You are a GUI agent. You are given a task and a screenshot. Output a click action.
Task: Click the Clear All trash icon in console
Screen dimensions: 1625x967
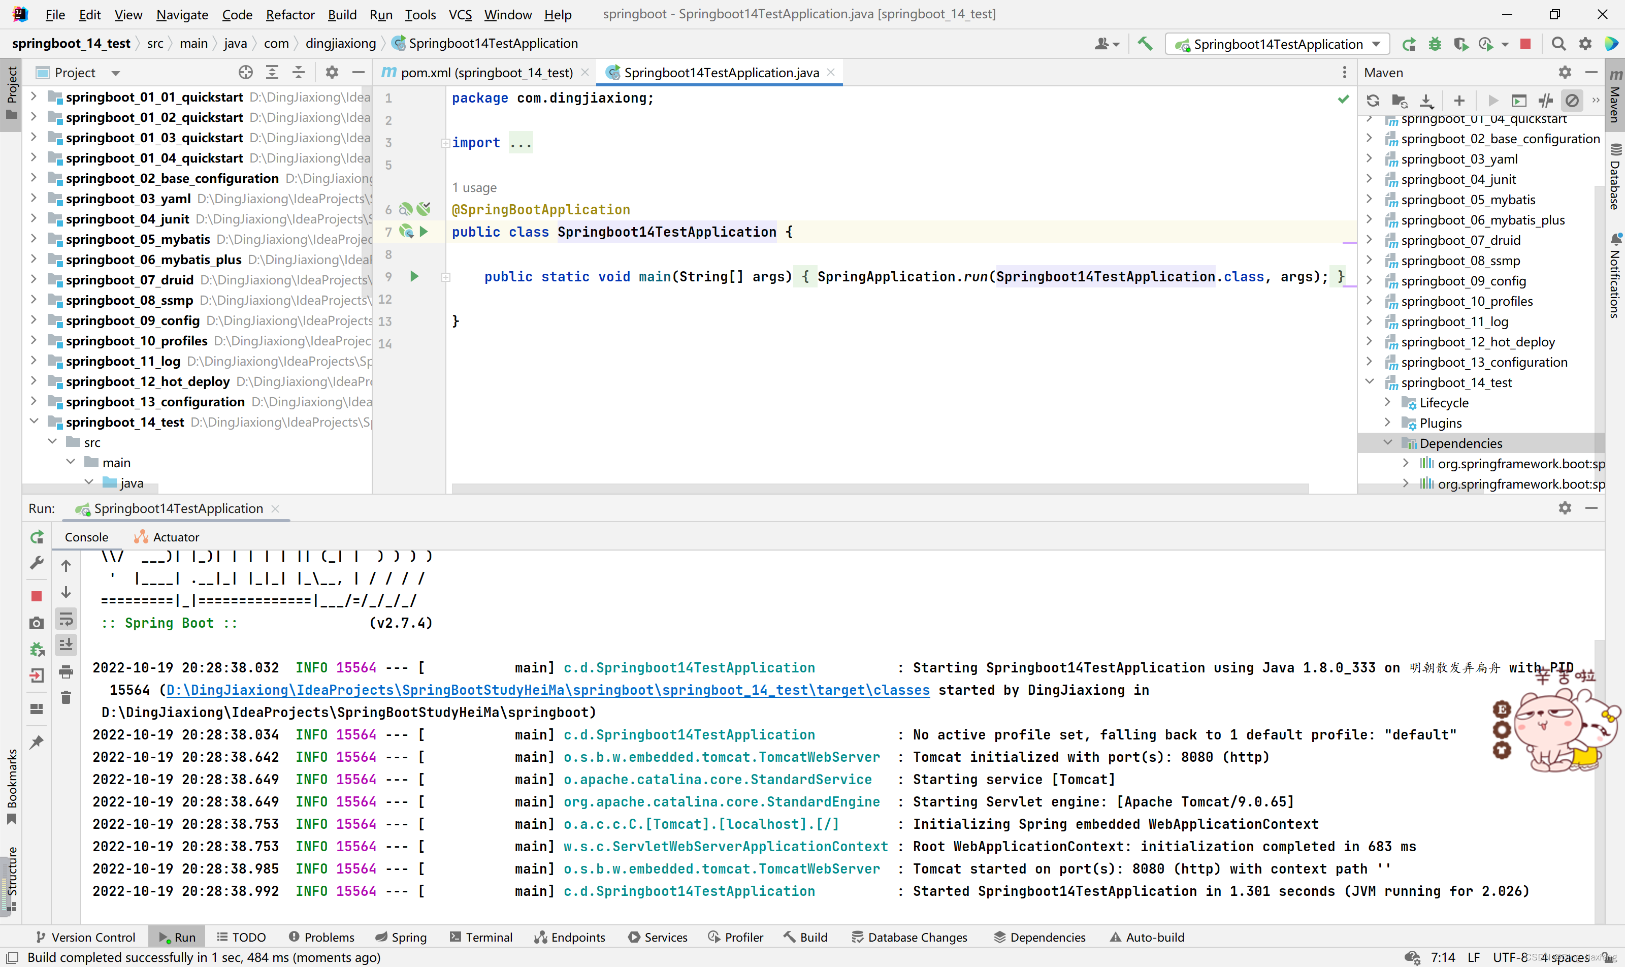pos(66,698)
